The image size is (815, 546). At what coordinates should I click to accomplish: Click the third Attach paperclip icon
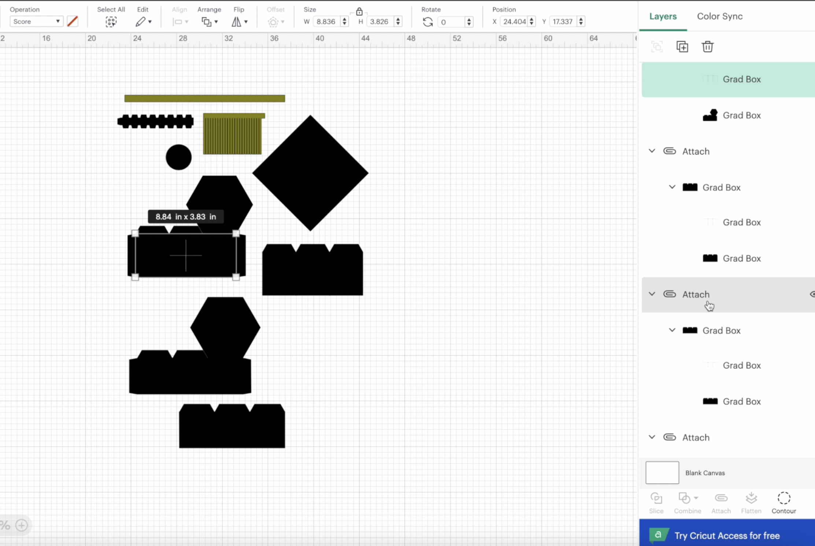pos(670,437)
